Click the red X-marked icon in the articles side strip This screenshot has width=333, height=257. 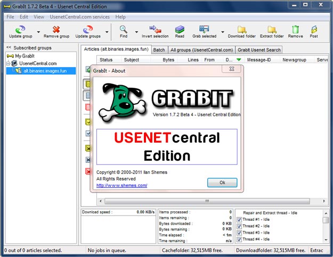click(x=88, y=171)
